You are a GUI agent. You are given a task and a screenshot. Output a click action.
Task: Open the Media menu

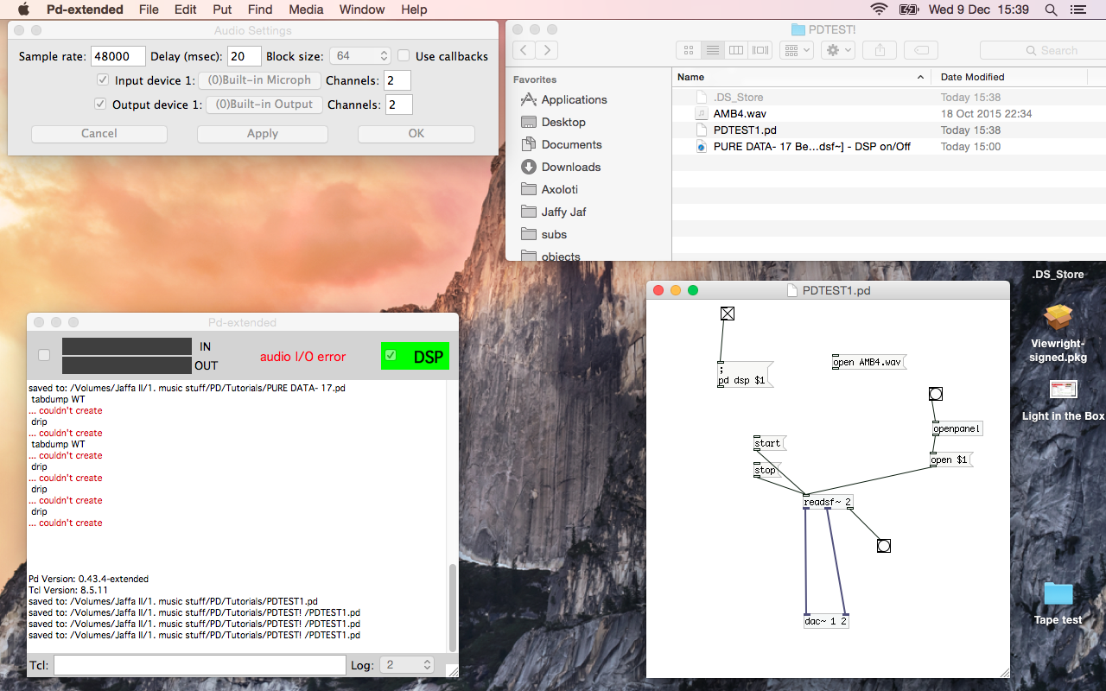point(306,10)
